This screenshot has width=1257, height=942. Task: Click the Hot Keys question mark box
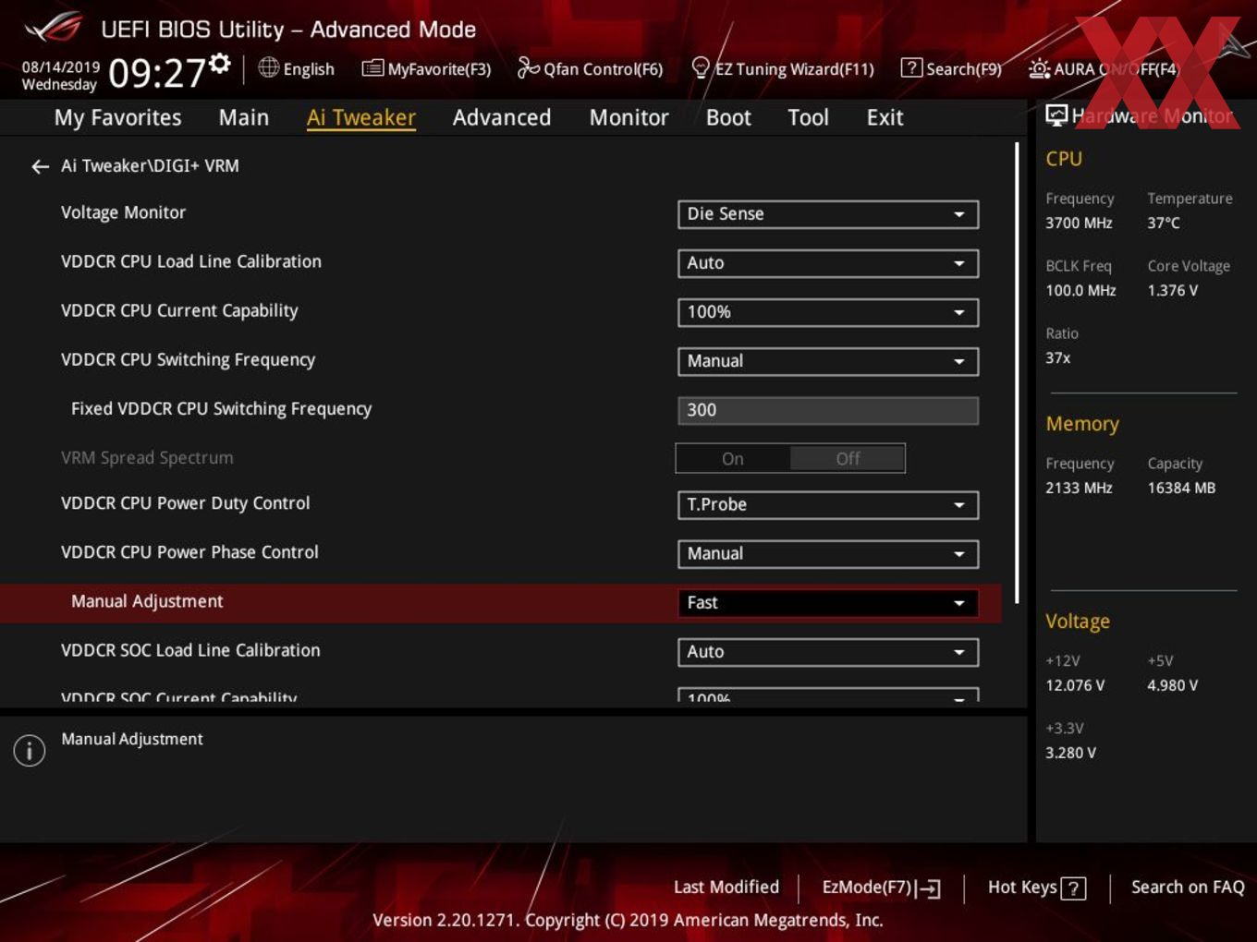click(1073, 888)
